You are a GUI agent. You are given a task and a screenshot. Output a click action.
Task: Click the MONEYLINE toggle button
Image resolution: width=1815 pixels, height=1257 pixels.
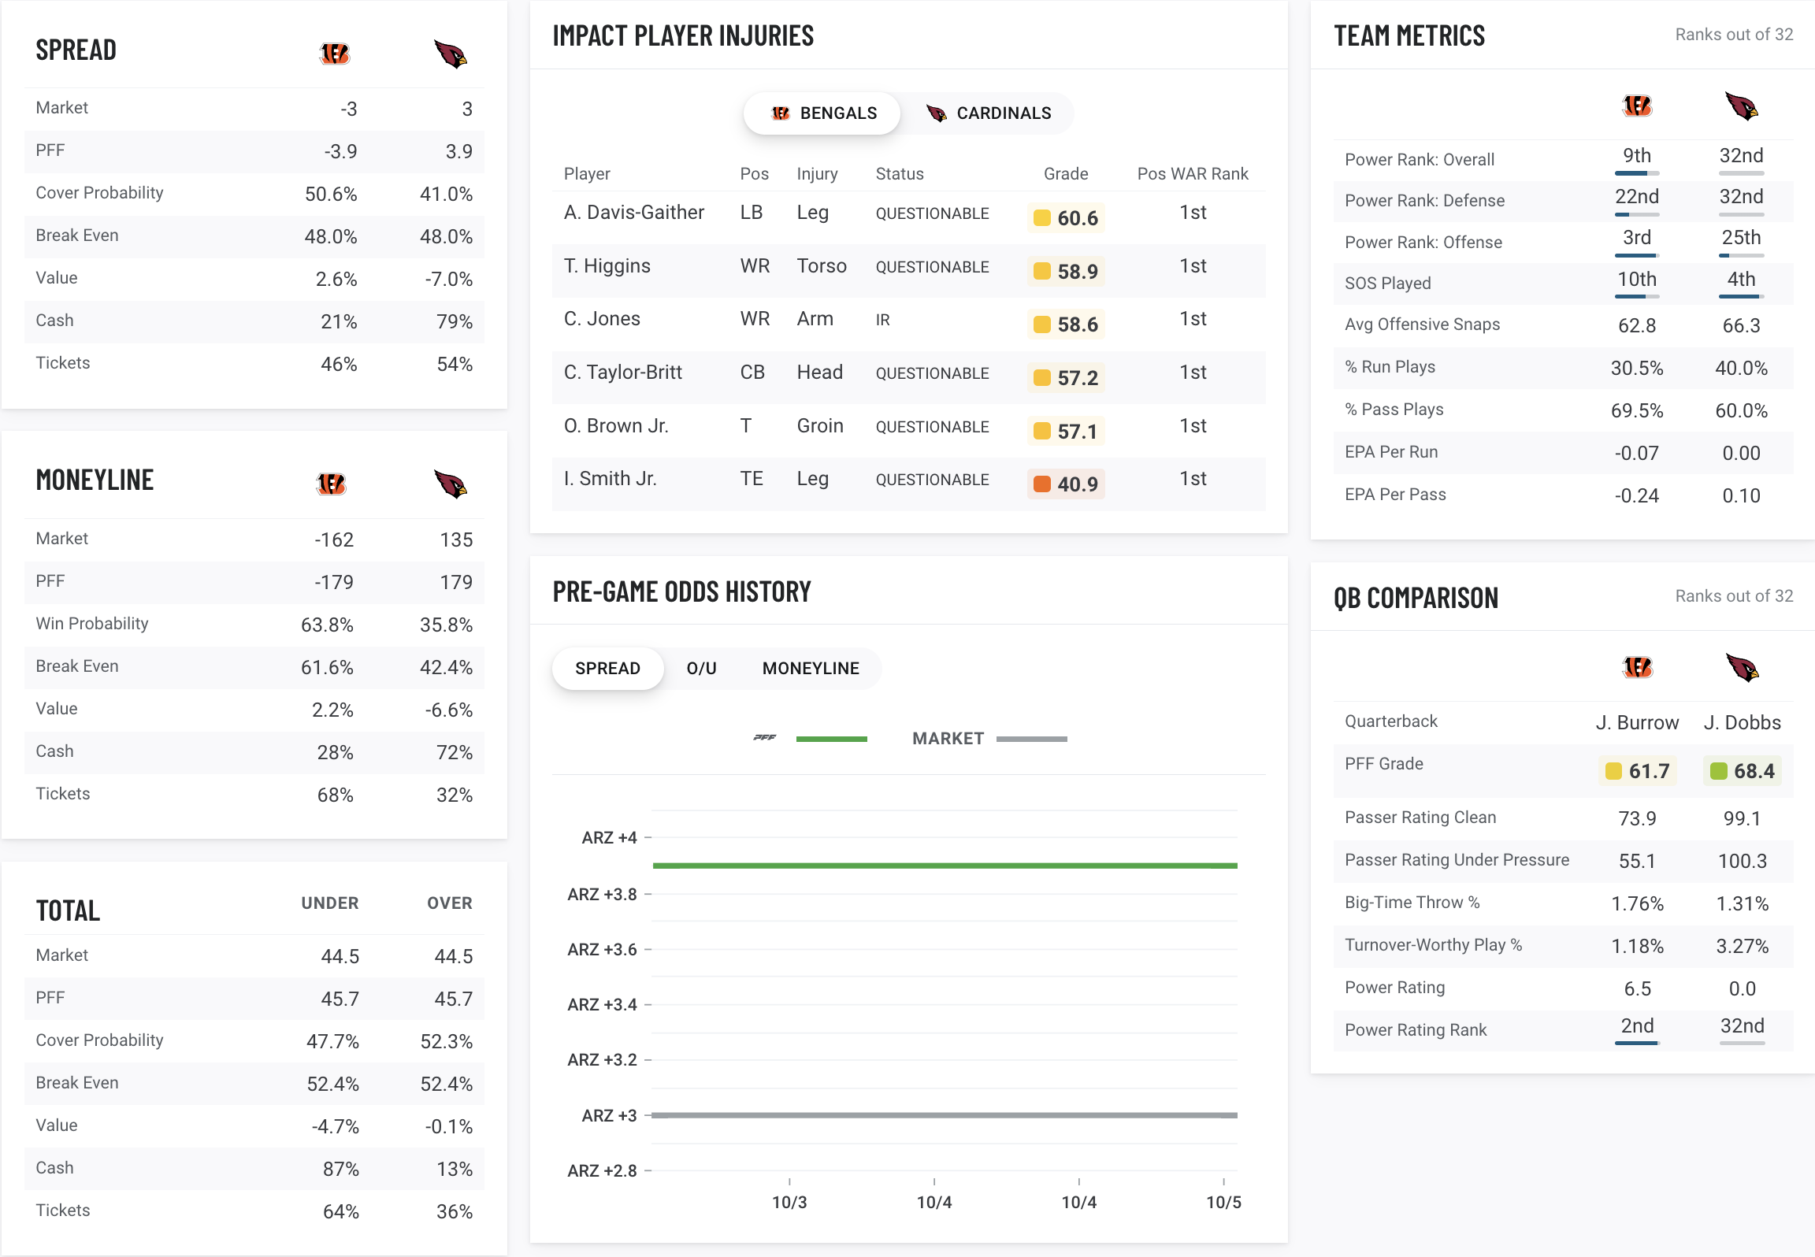[811, 669]
